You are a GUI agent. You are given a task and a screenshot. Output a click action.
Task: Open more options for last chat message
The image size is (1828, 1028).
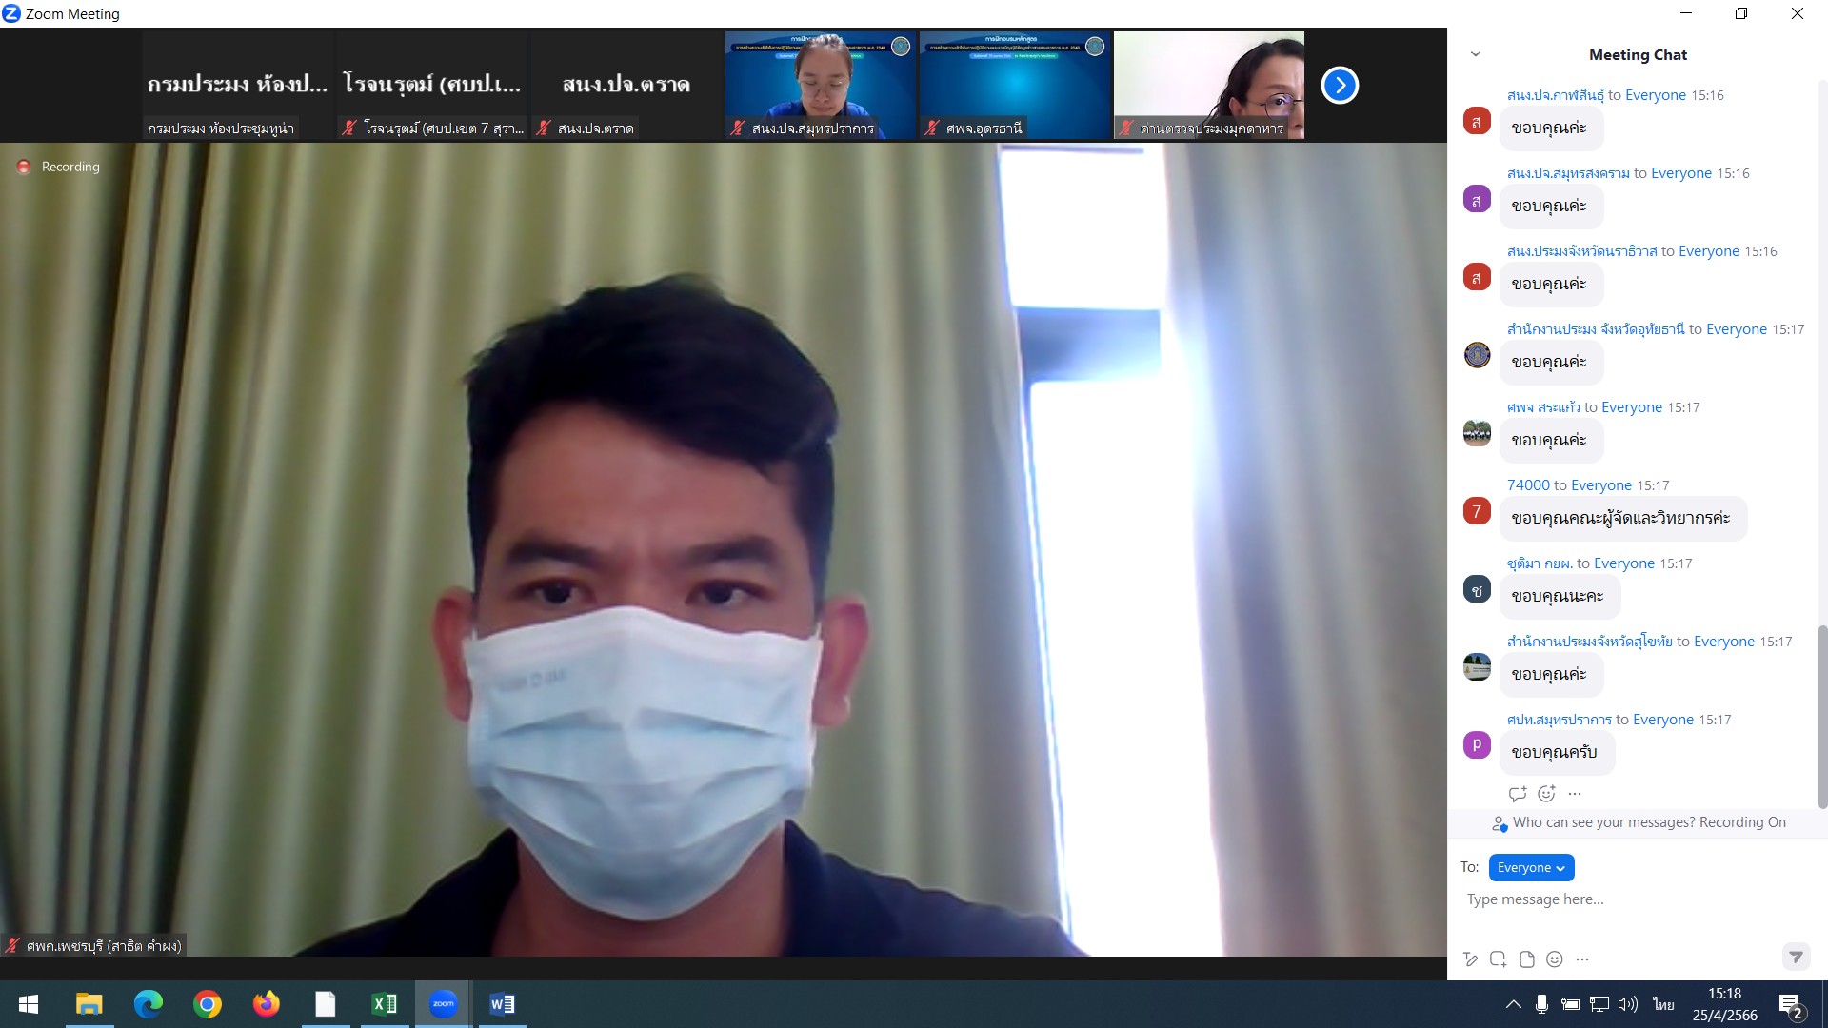1575,793
